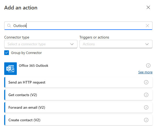158x126 pixels.
Task: Close the Add an action panel
Action: pyautogui.click(x=148, y=7)
